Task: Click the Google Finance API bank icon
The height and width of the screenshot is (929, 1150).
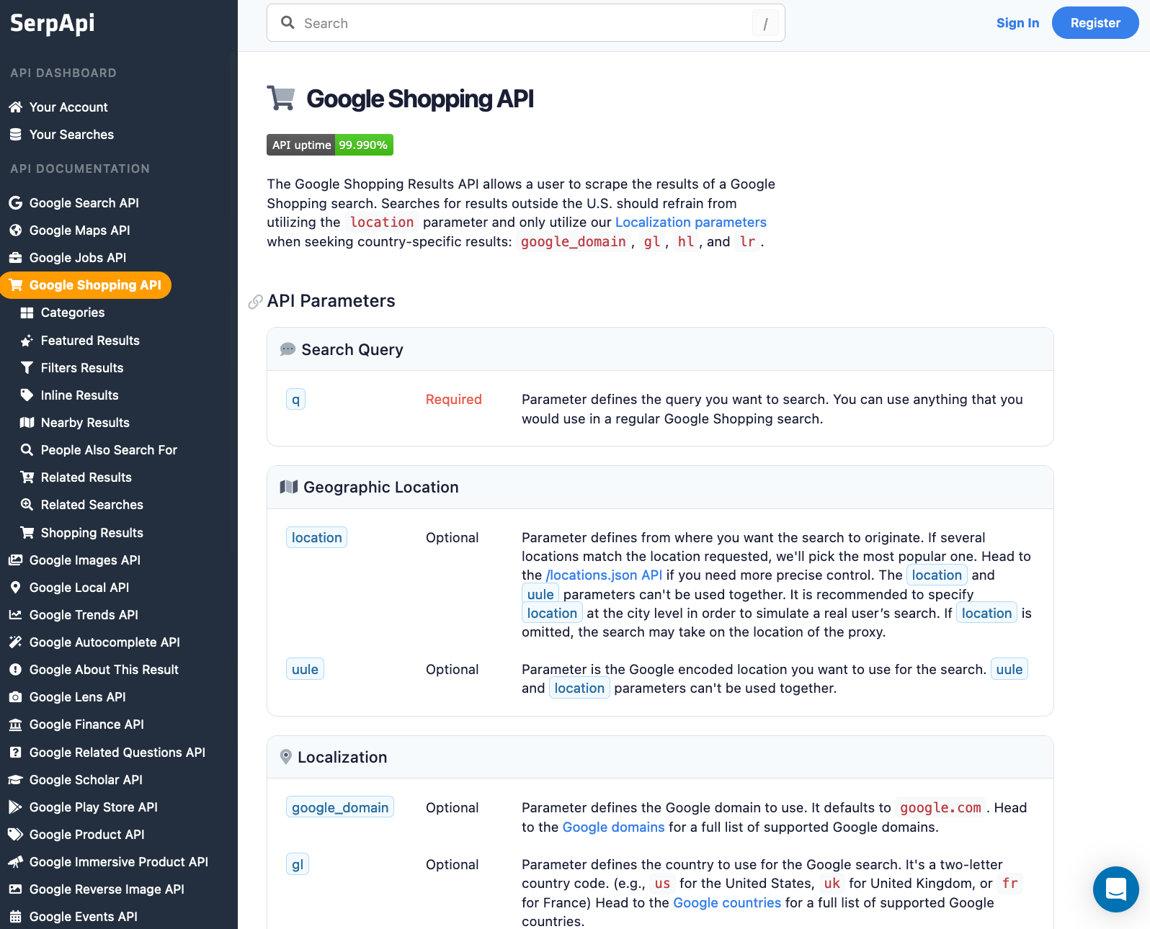Action: (x=16, y=724)
